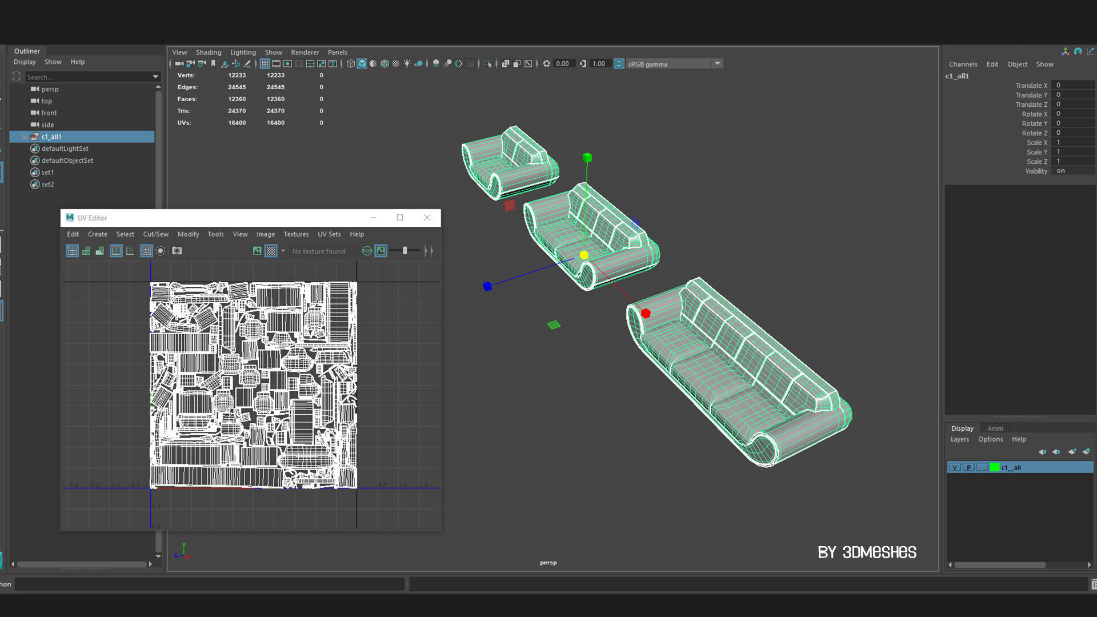Toggle layer visibility V box for c1_all

(954, 467)
